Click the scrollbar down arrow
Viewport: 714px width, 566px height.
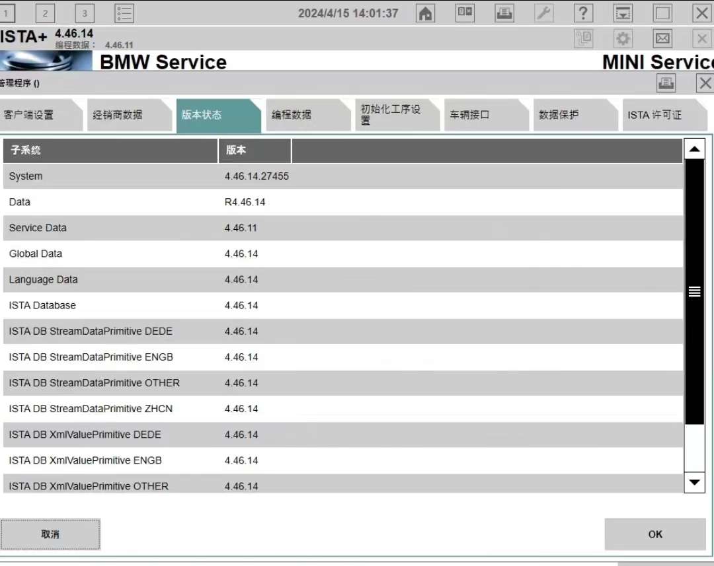(x=695, y=483)
